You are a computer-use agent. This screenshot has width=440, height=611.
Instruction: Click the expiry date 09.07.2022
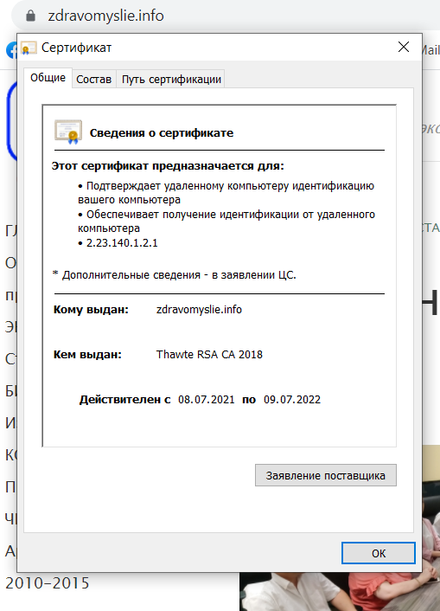(292, 400)
